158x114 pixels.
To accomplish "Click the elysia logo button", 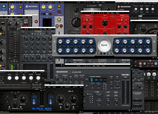I will coord(104,45).
